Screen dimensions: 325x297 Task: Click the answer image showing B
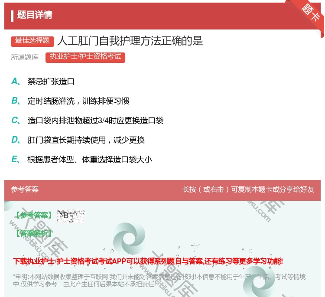pos(71,216)
